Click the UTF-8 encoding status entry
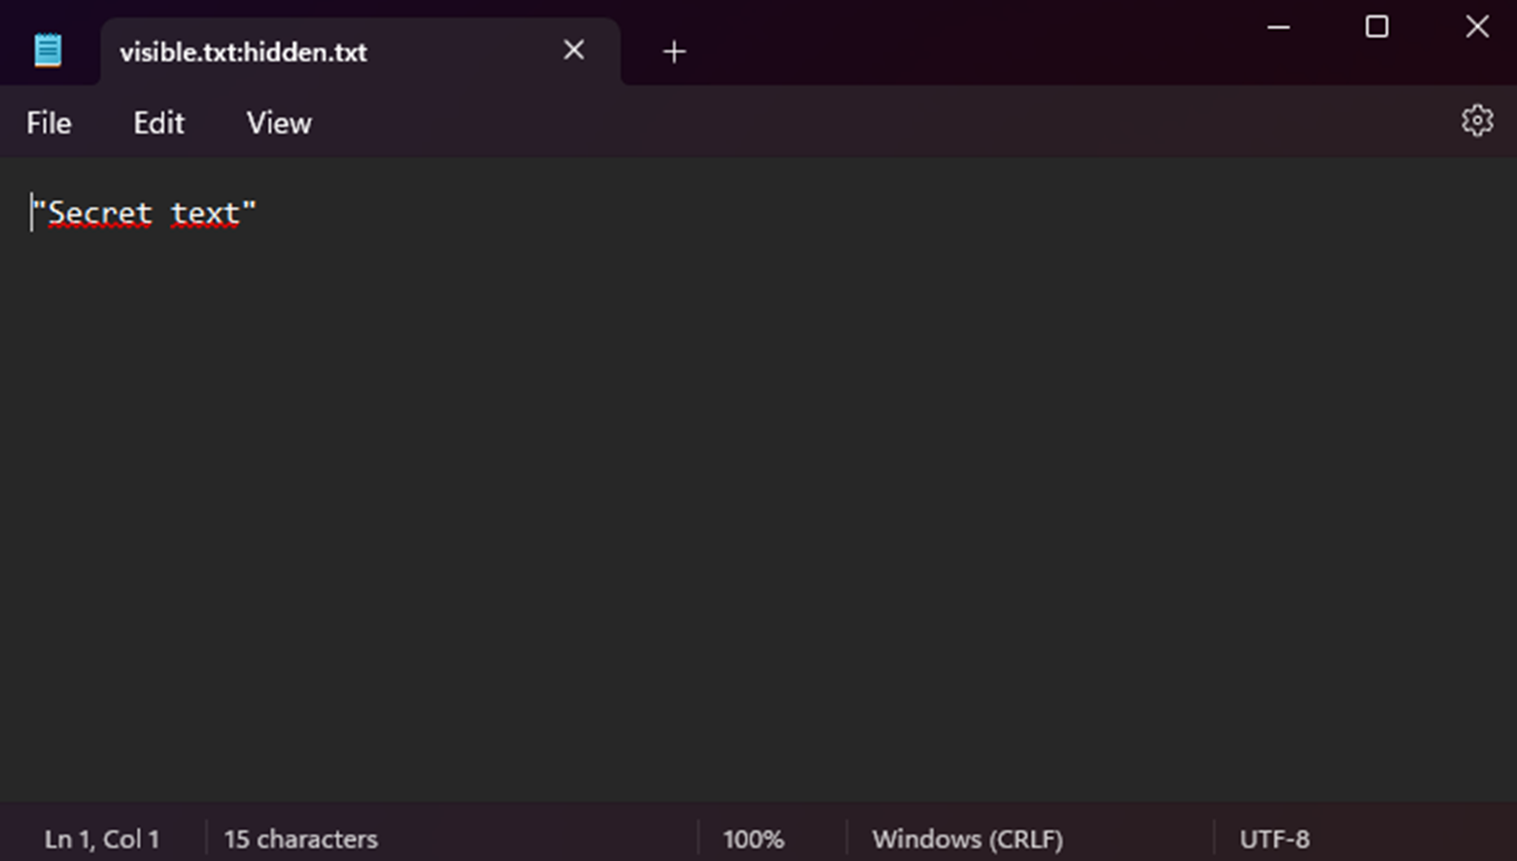 pyautogui.click(x=1274, y=839)
